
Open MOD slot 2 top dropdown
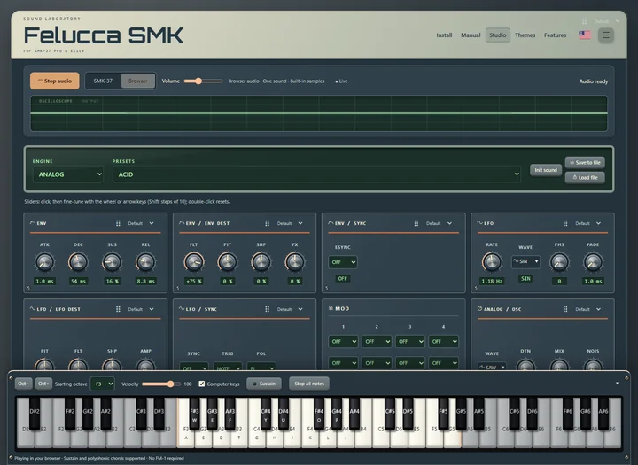377,341
